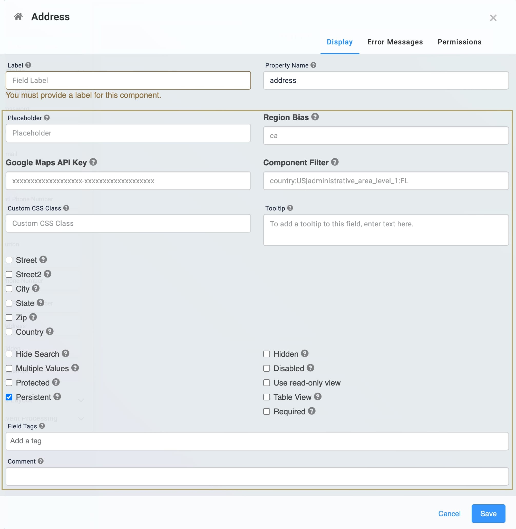Click the Google Maps API Key help icon
Image resolution: width=516 pixels, height=529 pixels.
point(93,162)
